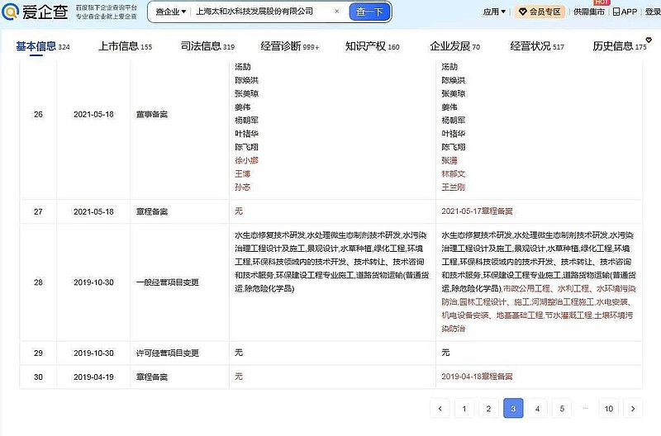This screenshot has width=661, height=436.
Task: Open the 2021-05-17章程备案 link
Action: point(477,211)
